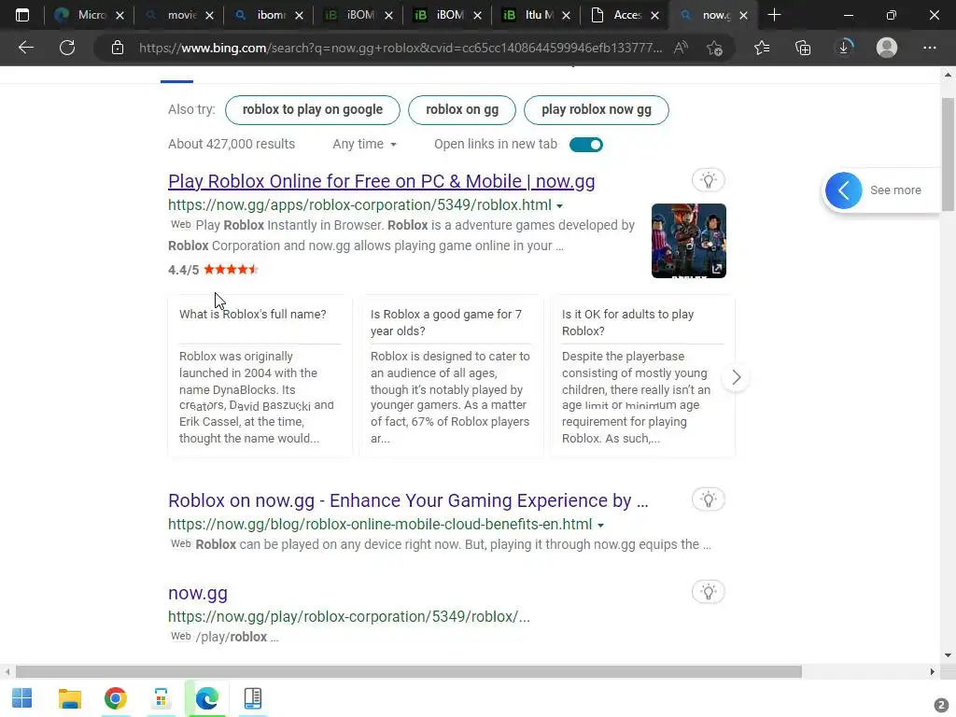
Task: Open Is it OK for adults card
Action: 642,376
